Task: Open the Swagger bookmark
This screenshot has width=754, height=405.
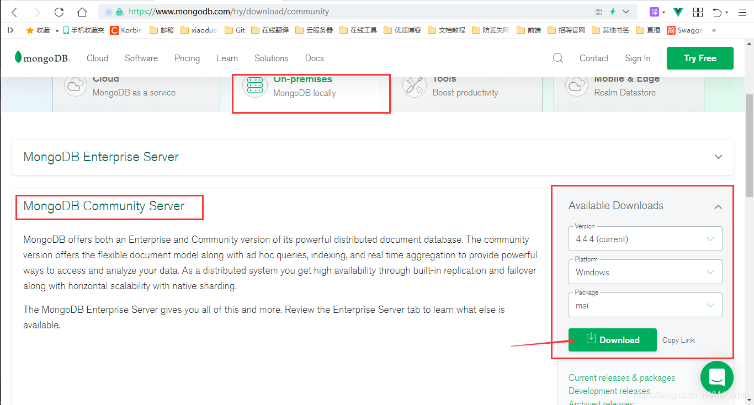Action: (x=684, y=30)
